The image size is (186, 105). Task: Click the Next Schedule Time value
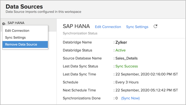[x=147, y=90]
